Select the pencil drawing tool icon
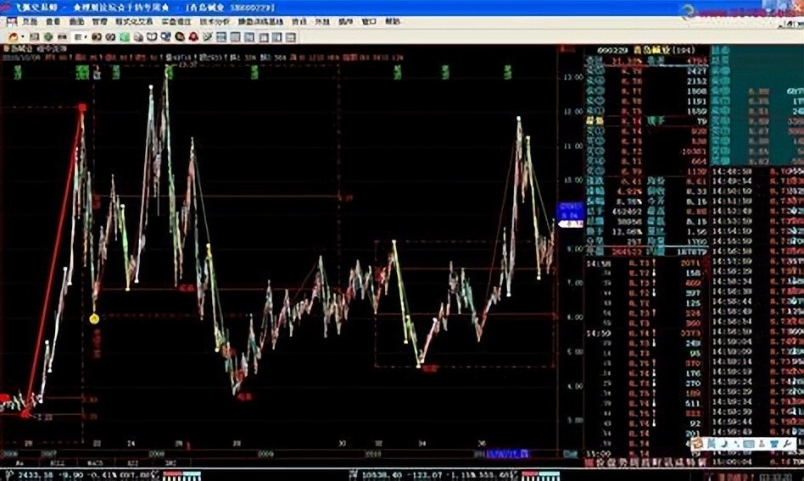 208,37
